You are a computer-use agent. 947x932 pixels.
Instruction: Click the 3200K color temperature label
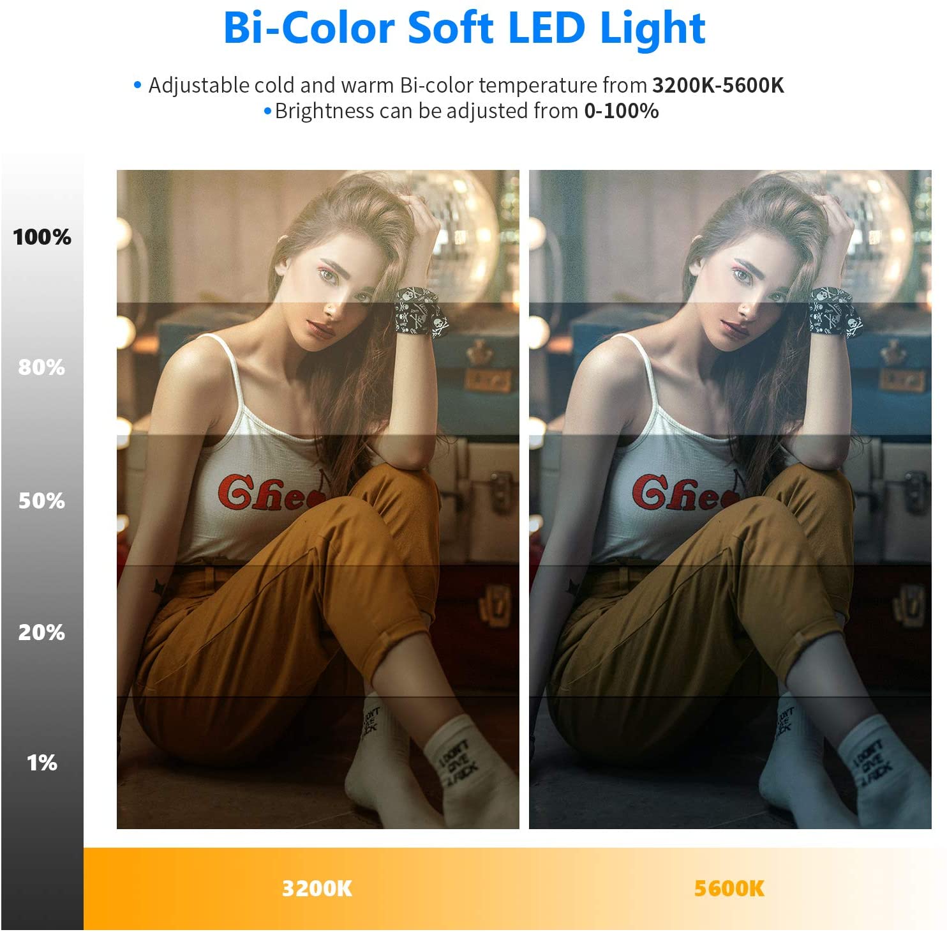(x=317, y=888)
